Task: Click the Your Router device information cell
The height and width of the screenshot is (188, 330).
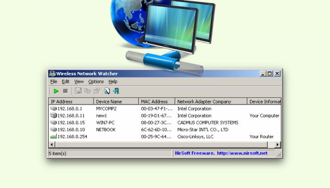Action: [261, 137]
